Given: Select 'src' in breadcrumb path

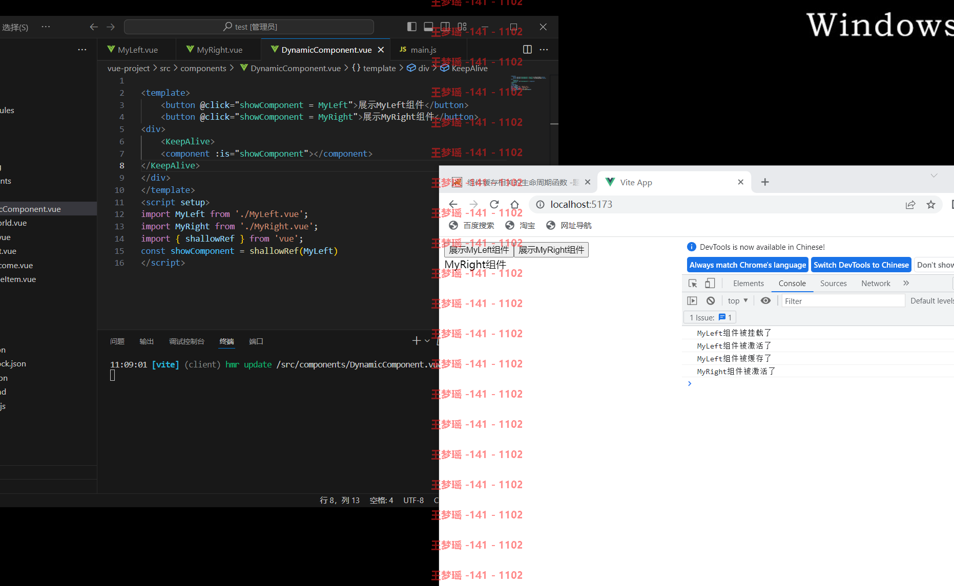Looking at the screenshot, I should (165, 68).
